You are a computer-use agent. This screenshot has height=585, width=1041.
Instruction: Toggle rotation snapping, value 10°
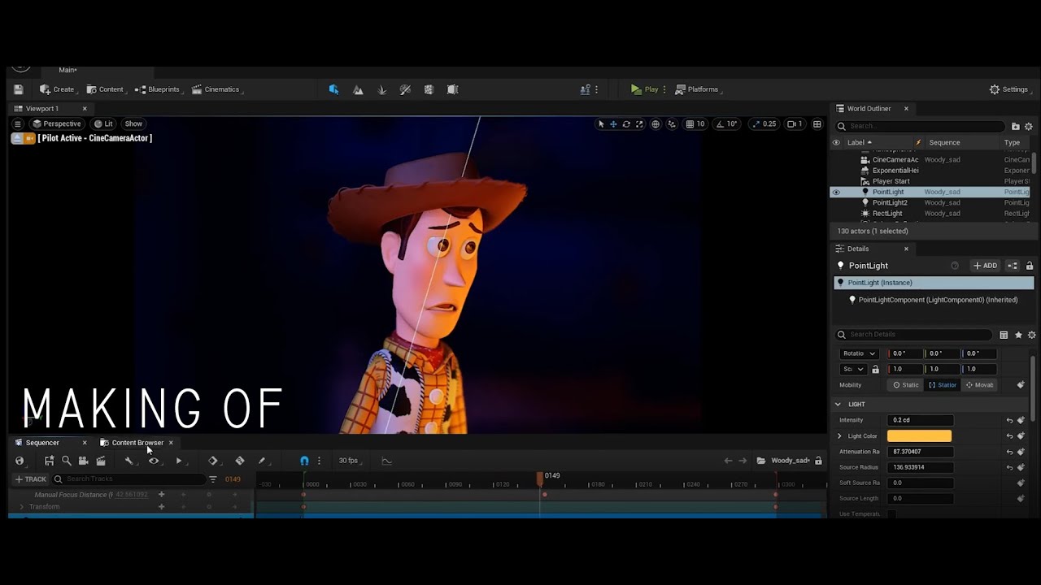725,124
